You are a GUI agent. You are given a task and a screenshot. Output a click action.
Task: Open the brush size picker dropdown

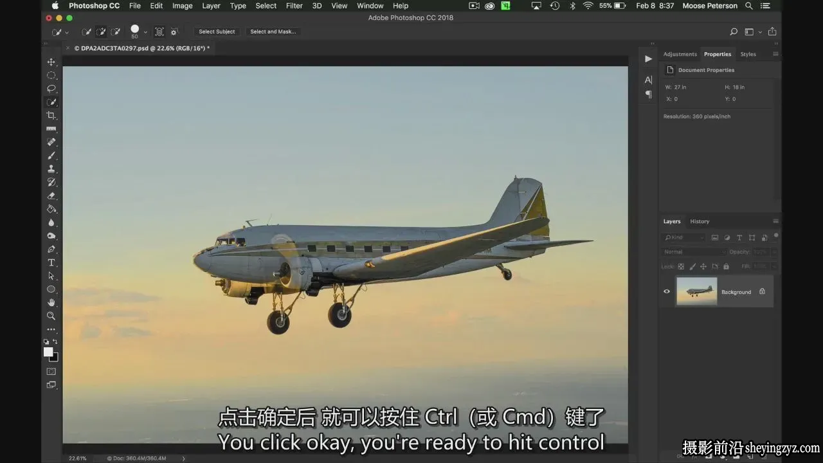tap(145, 32)
